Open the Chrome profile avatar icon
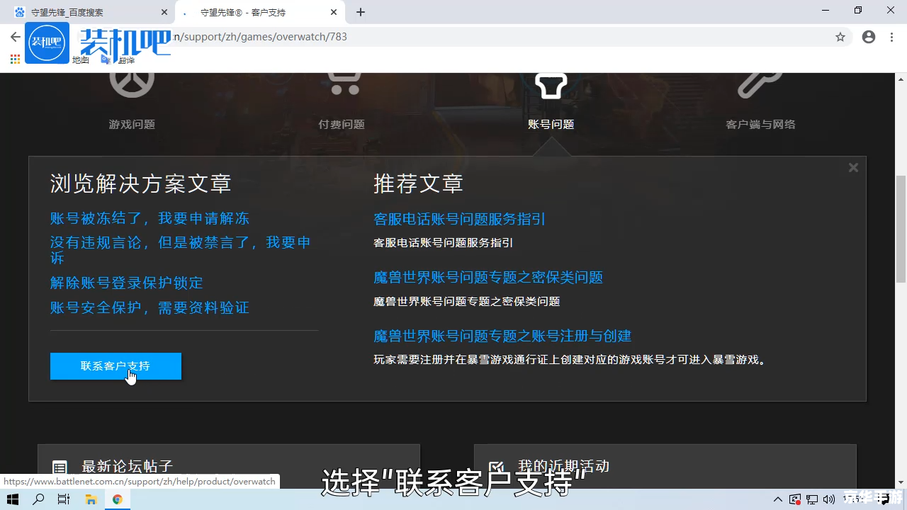 click(x=869, y=37)
